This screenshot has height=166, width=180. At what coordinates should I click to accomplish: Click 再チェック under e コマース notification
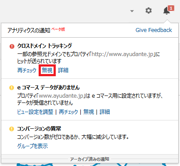pyautogui.click(x=68, y=112)
